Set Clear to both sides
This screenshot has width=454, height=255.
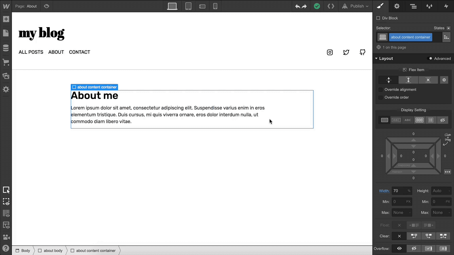[x=443, y=236]
